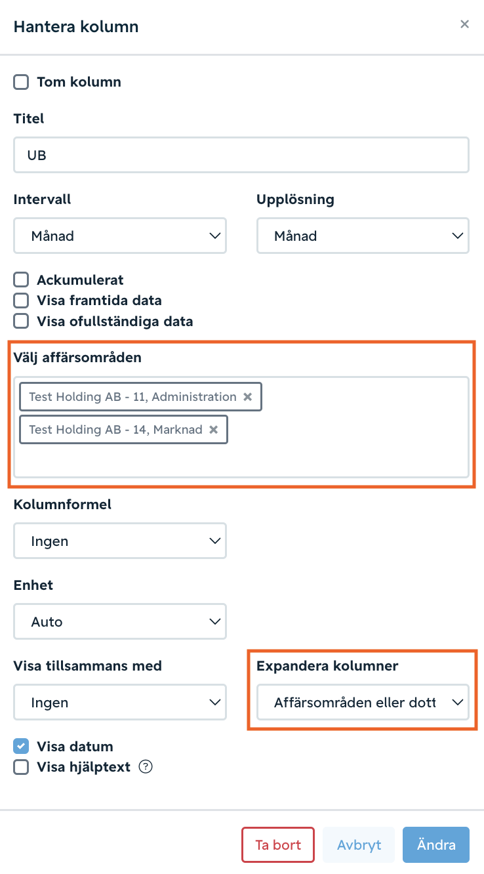Click the Avbryt button

click(359, 844)
